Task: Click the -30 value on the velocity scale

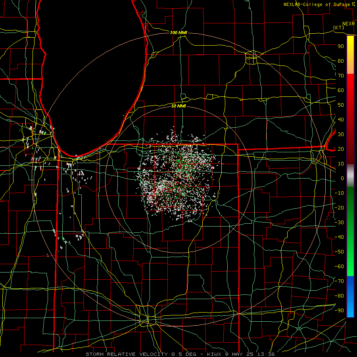Action: (339, 223)
